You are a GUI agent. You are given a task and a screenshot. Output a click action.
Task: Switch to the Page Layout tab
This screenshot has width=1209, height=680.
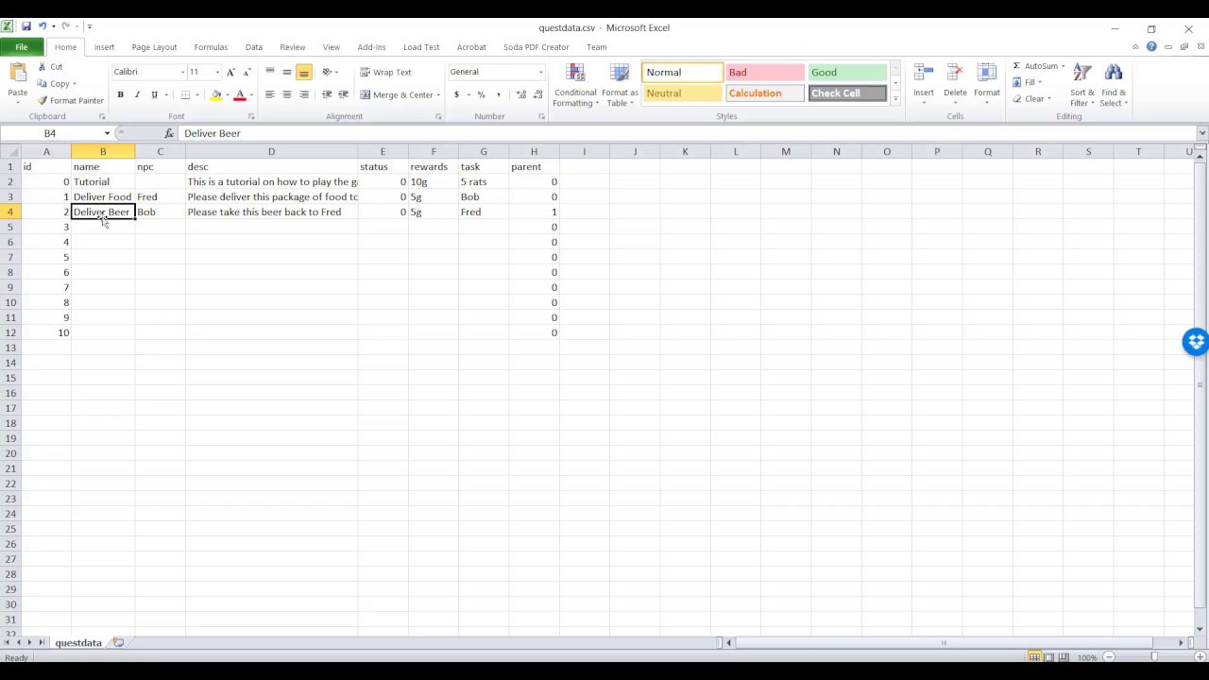(x=154, y=47)
